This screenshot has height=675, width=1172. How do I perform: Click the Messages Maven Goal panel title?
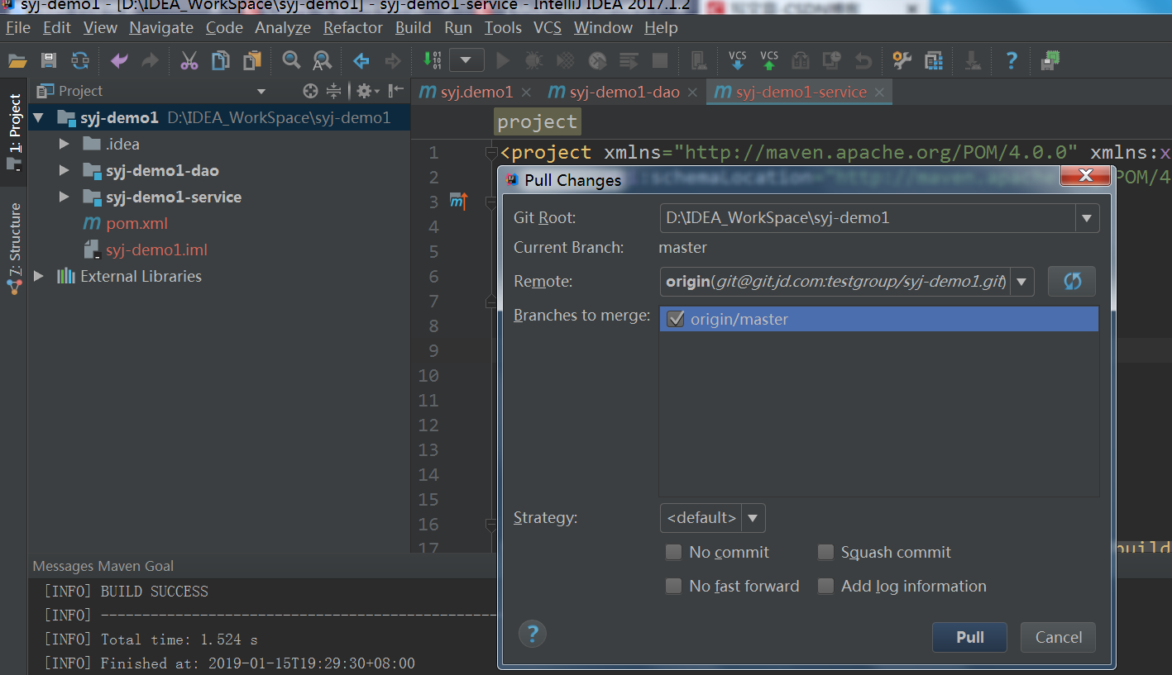(x=103, y=566)
